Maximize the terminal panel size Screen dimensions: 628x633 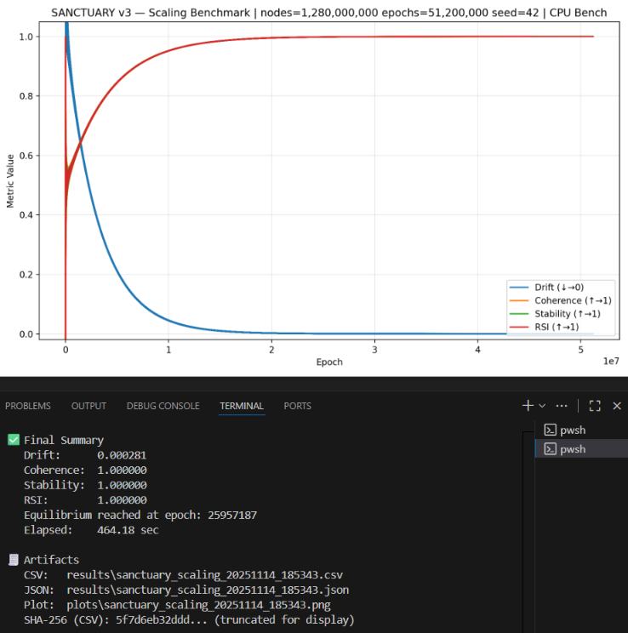595,406
